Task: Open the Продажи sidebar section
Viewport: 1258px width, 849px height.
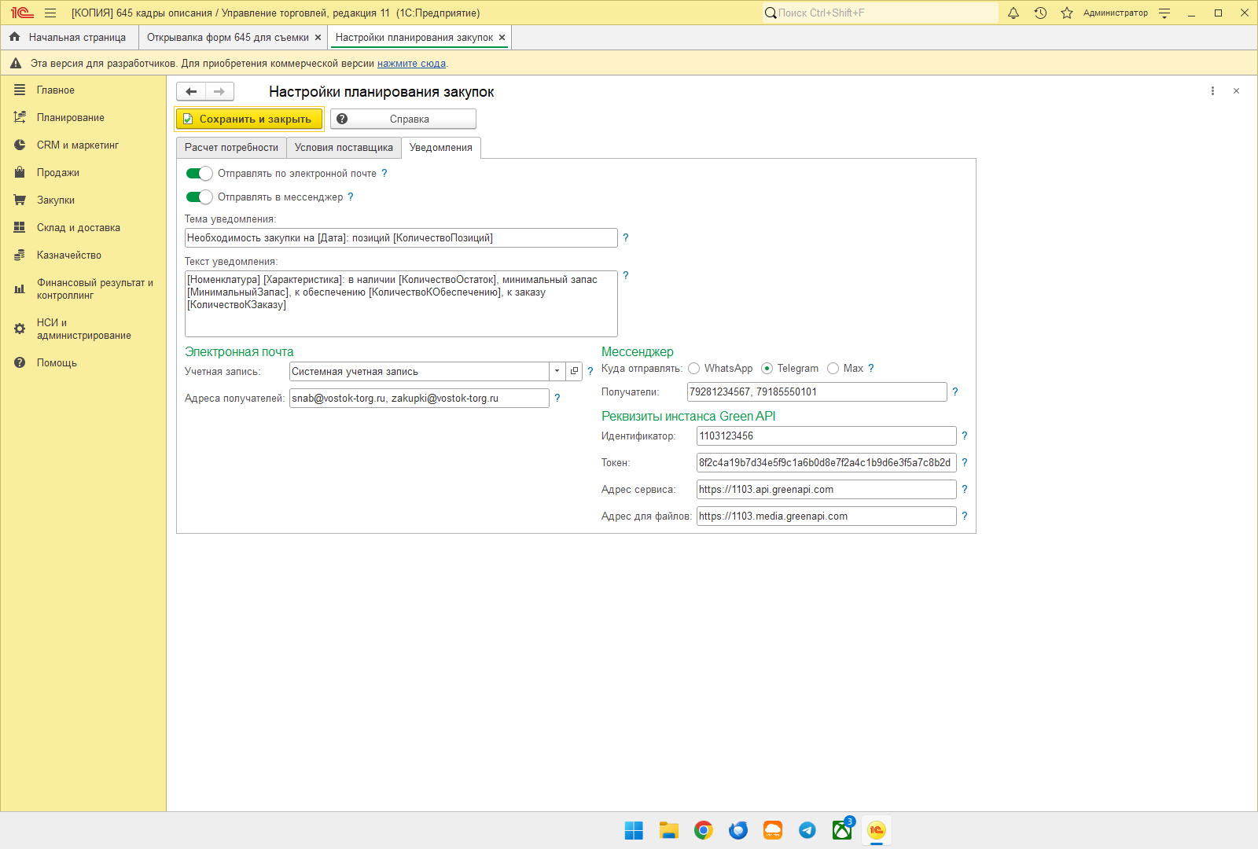Action: pos(58,173)
